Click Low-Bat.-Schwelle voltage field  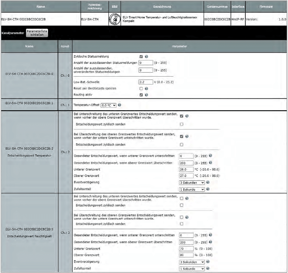(146, 82)
